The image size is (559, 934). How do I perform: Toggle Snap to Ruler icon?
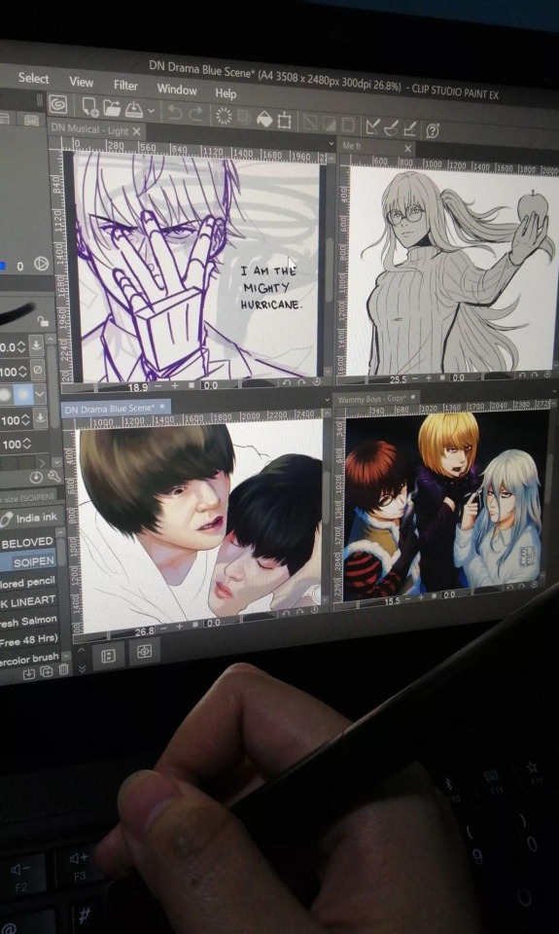pyautogui.click(x=372, y=126)
